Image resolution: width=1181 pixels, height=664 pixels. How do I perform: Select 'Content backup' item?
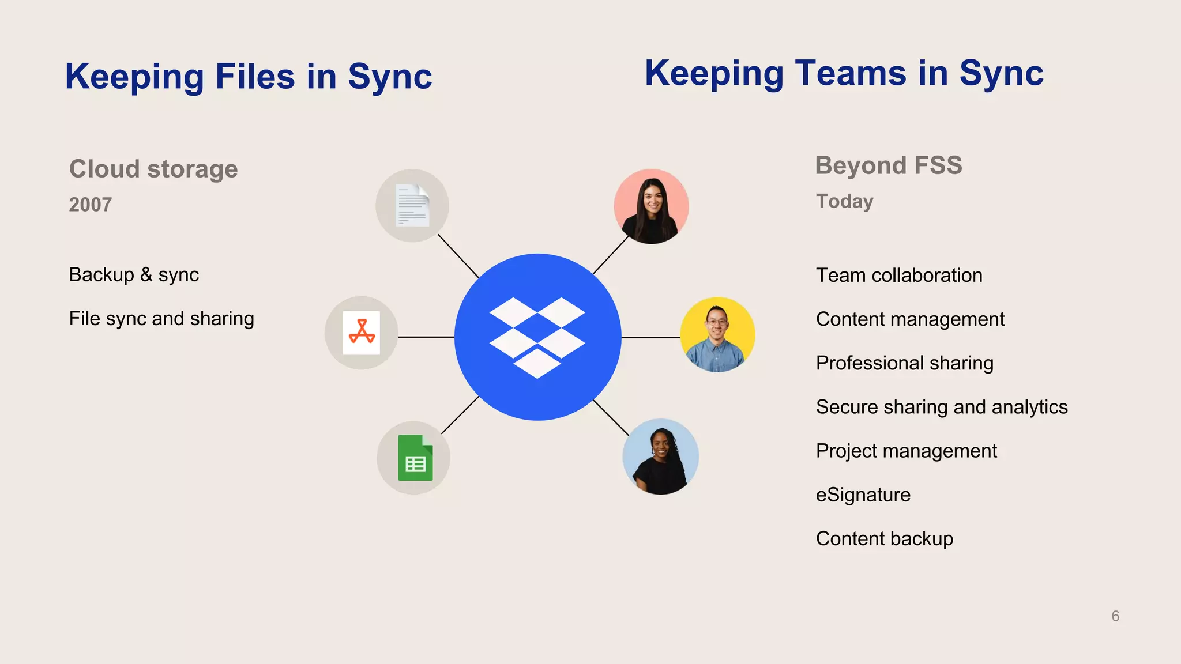(885, 539)
